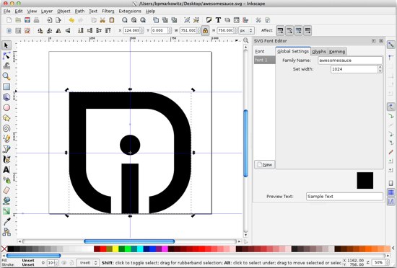Select the Connector tool
The height and width of the screenshot is (268, 397).
(x=6, y=232)
